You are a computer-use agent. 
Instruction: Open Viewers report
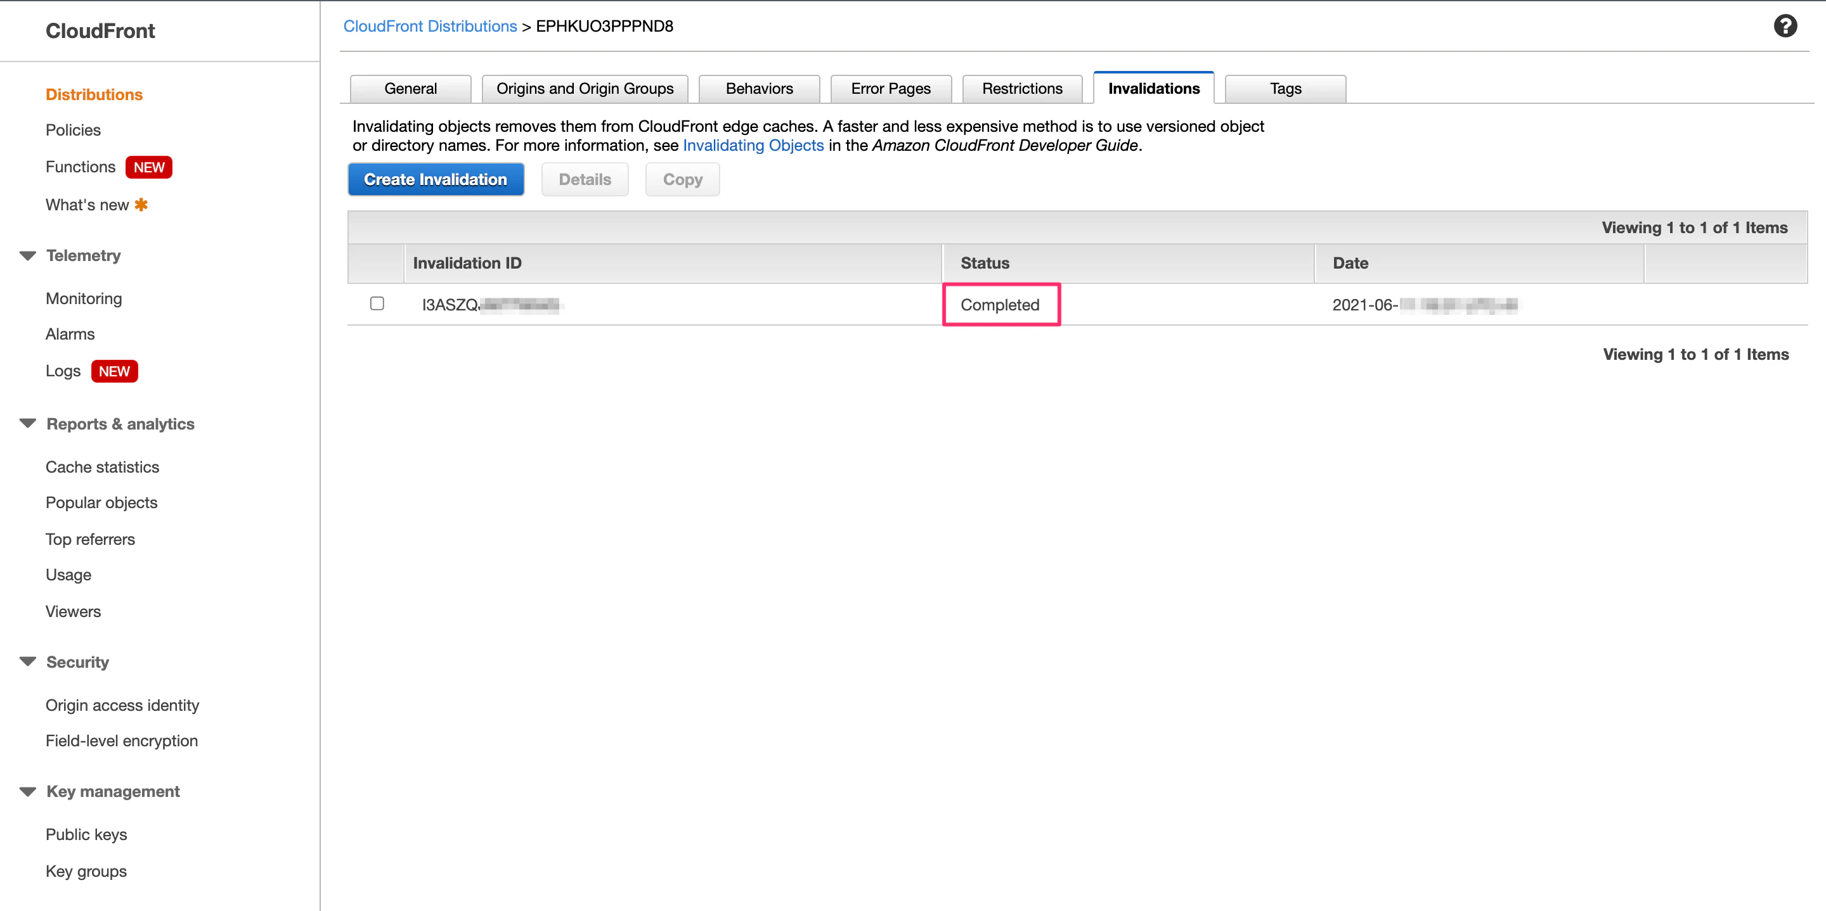tap(73, 611)
